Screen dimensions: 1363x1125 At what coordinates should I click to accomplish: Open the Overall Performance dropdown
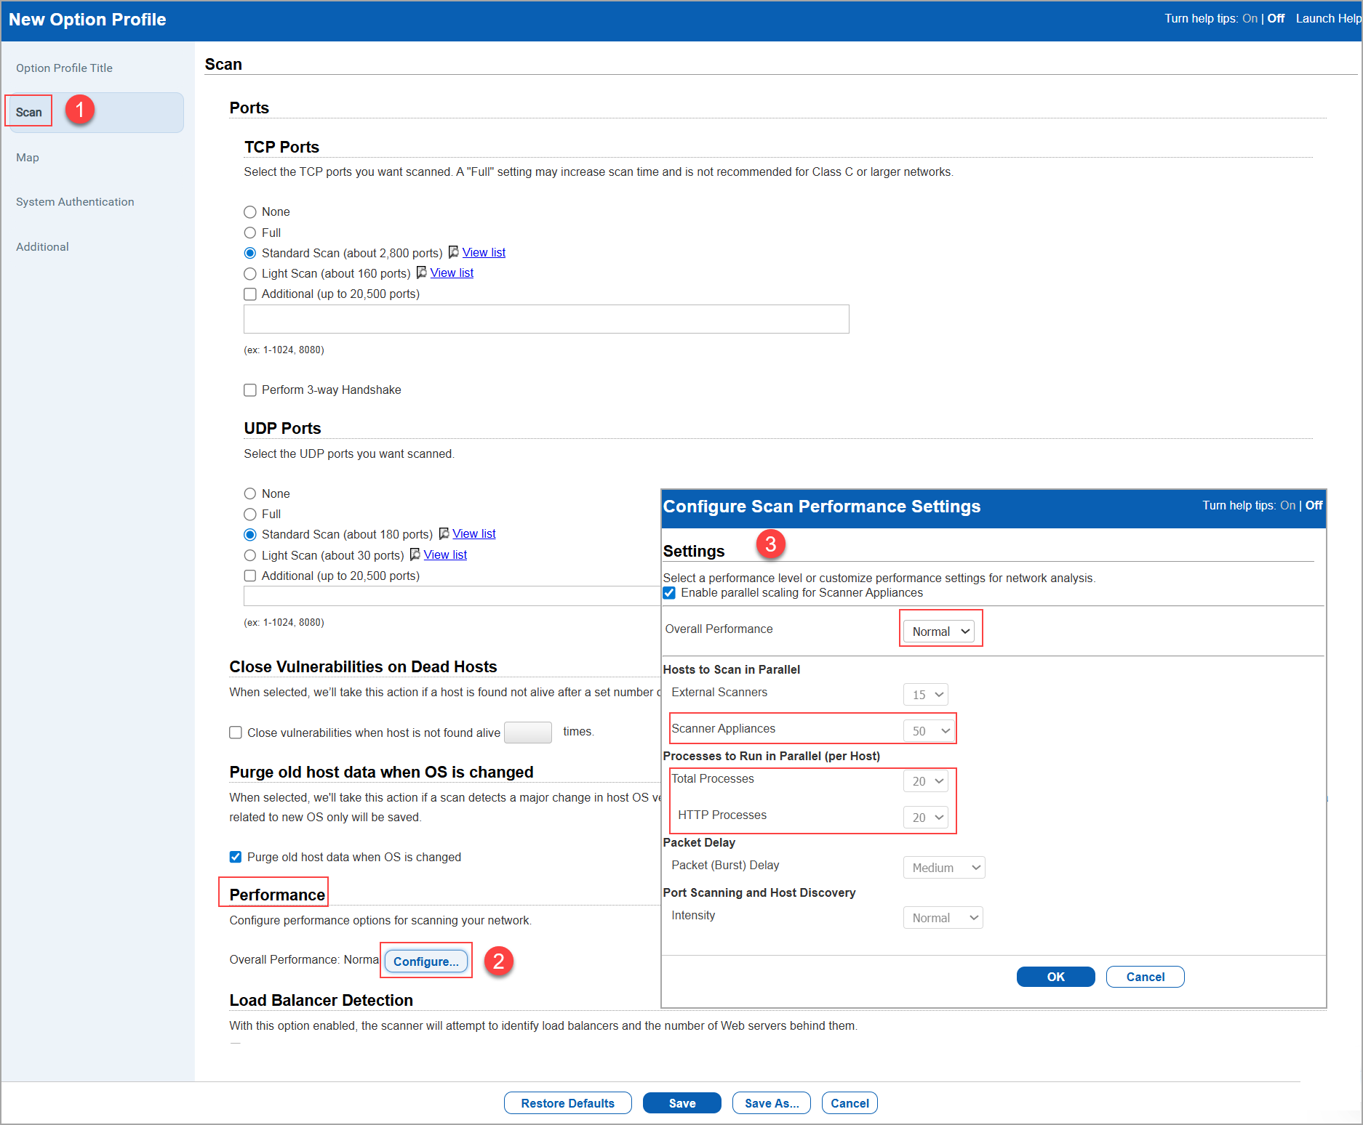point(940,631)
